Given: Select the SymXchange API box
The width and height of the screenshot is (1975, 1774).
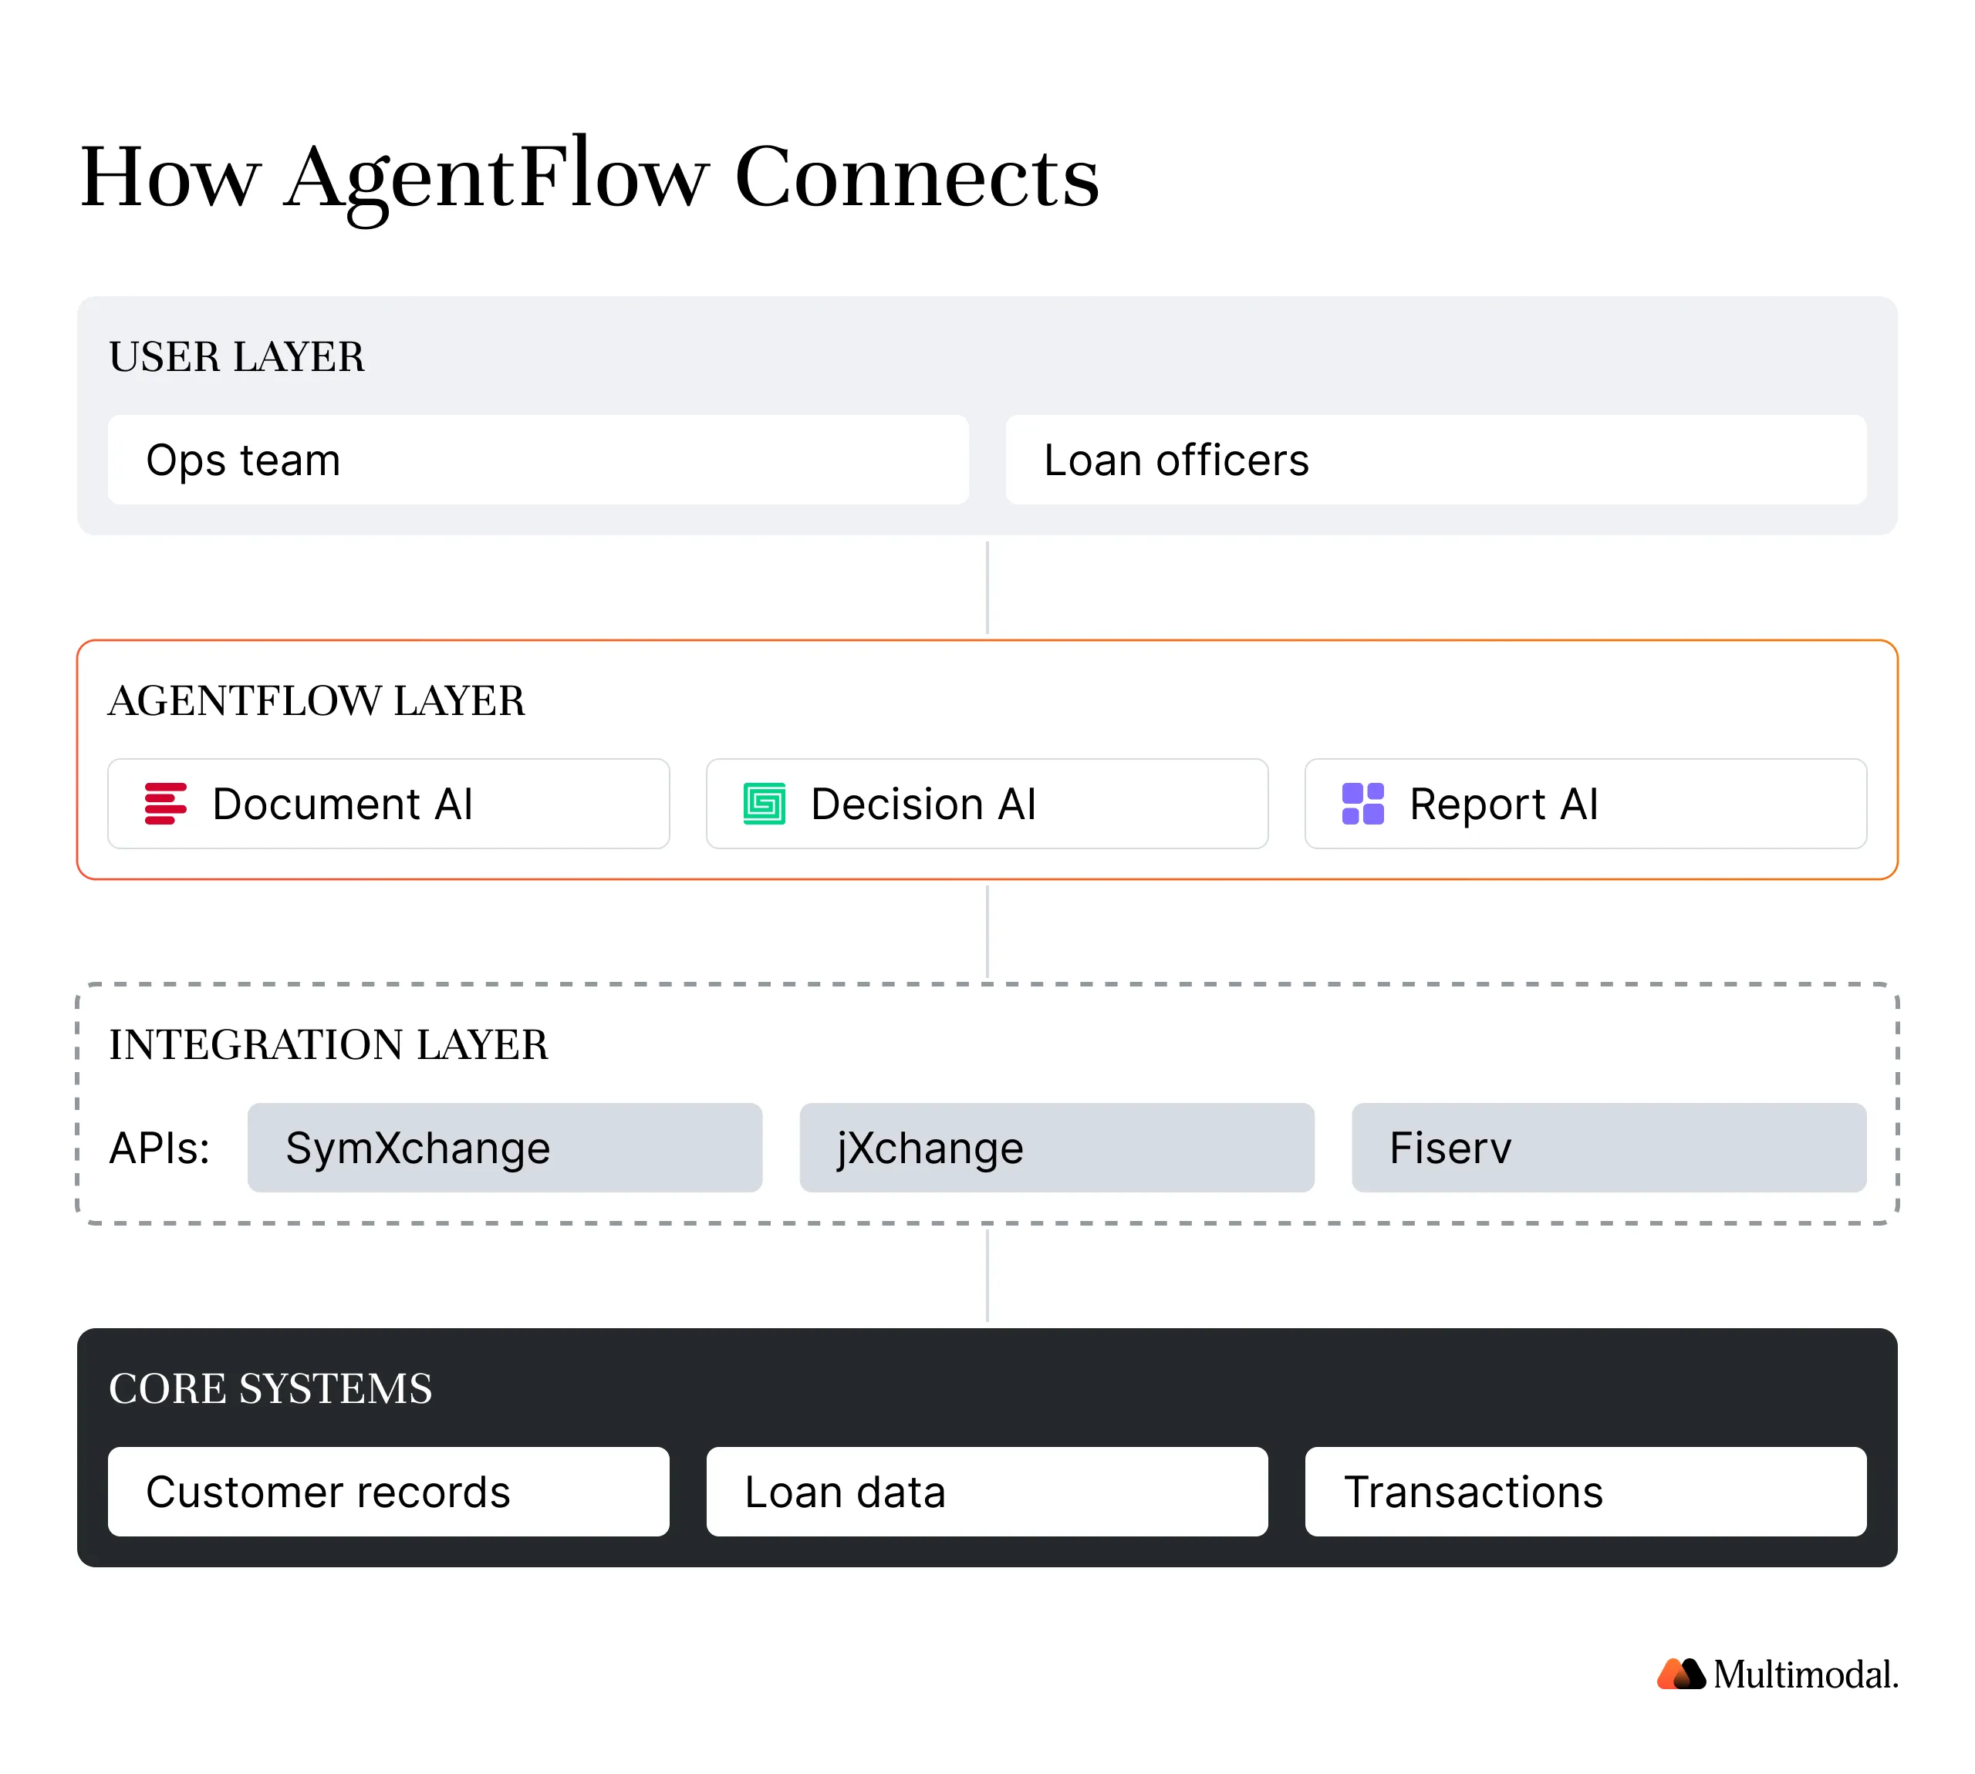Looking at the screenshot, I should click(504, 1147).
